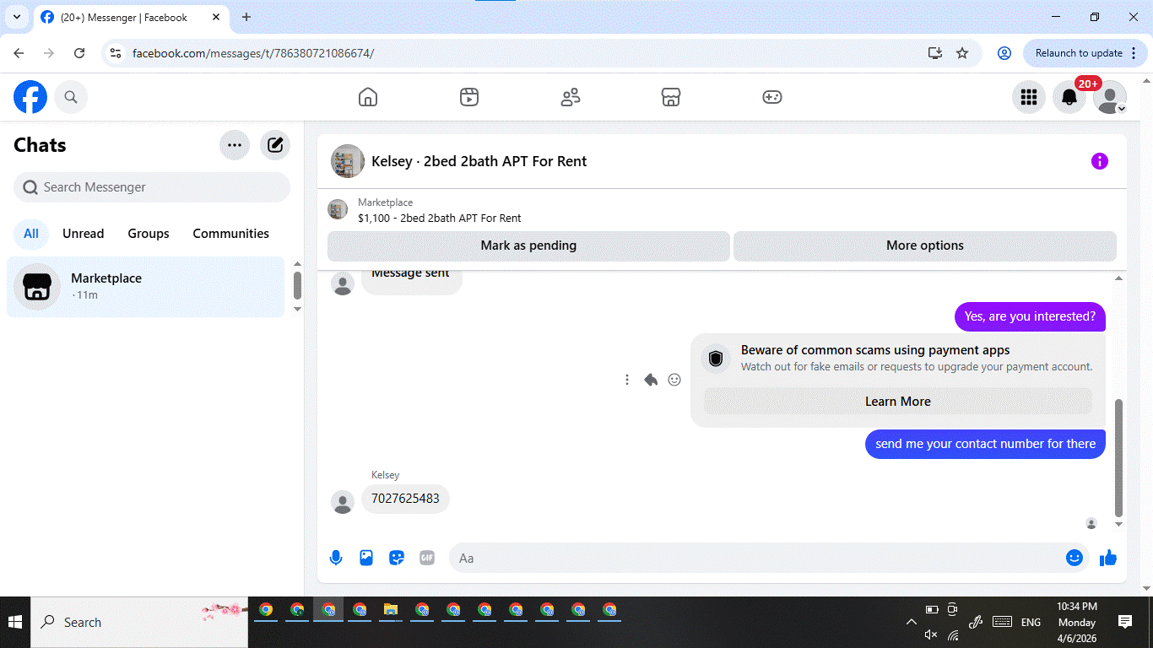
Task: Open the install app icon in address bar
Action: (x=935, y=53)
